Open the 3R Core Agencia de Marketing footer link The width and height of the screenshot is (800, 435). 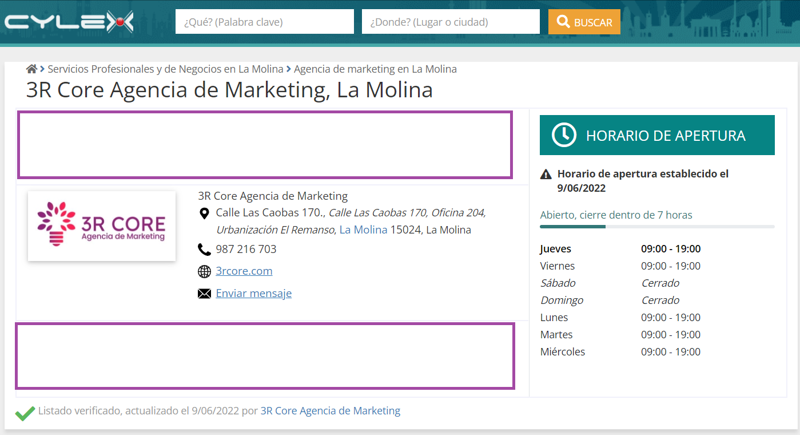pos(331,411)
